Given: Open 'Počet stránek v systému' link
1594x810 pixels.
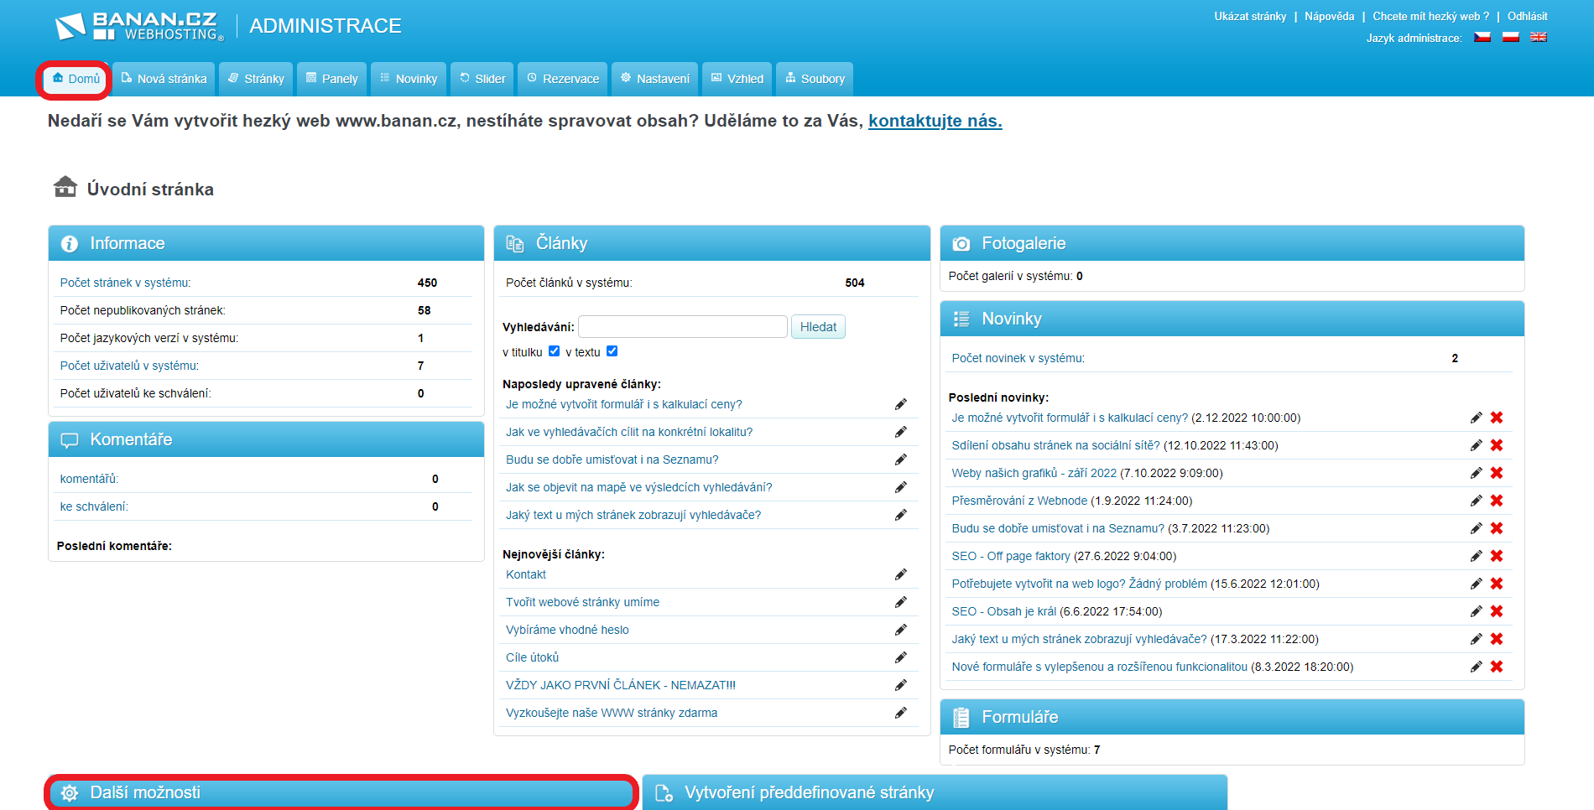Looking at the screenshot, I should [125, 283].
